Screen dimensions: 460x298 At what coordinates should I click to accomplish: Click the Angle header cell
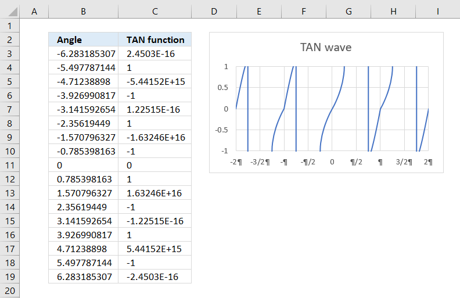coord(83,40)
